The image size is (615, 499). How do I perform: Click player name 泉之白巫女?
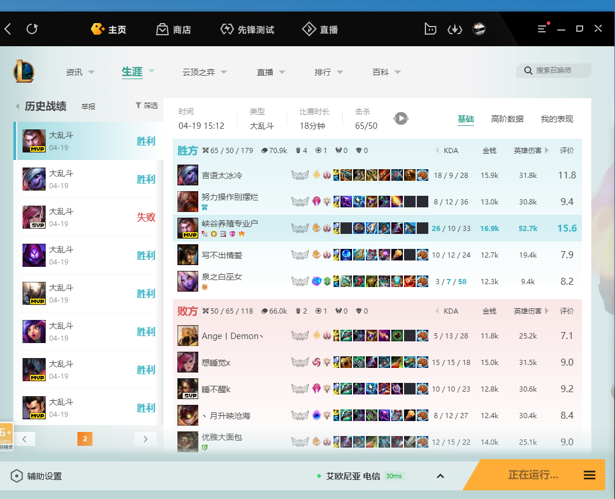click(222, 277)
